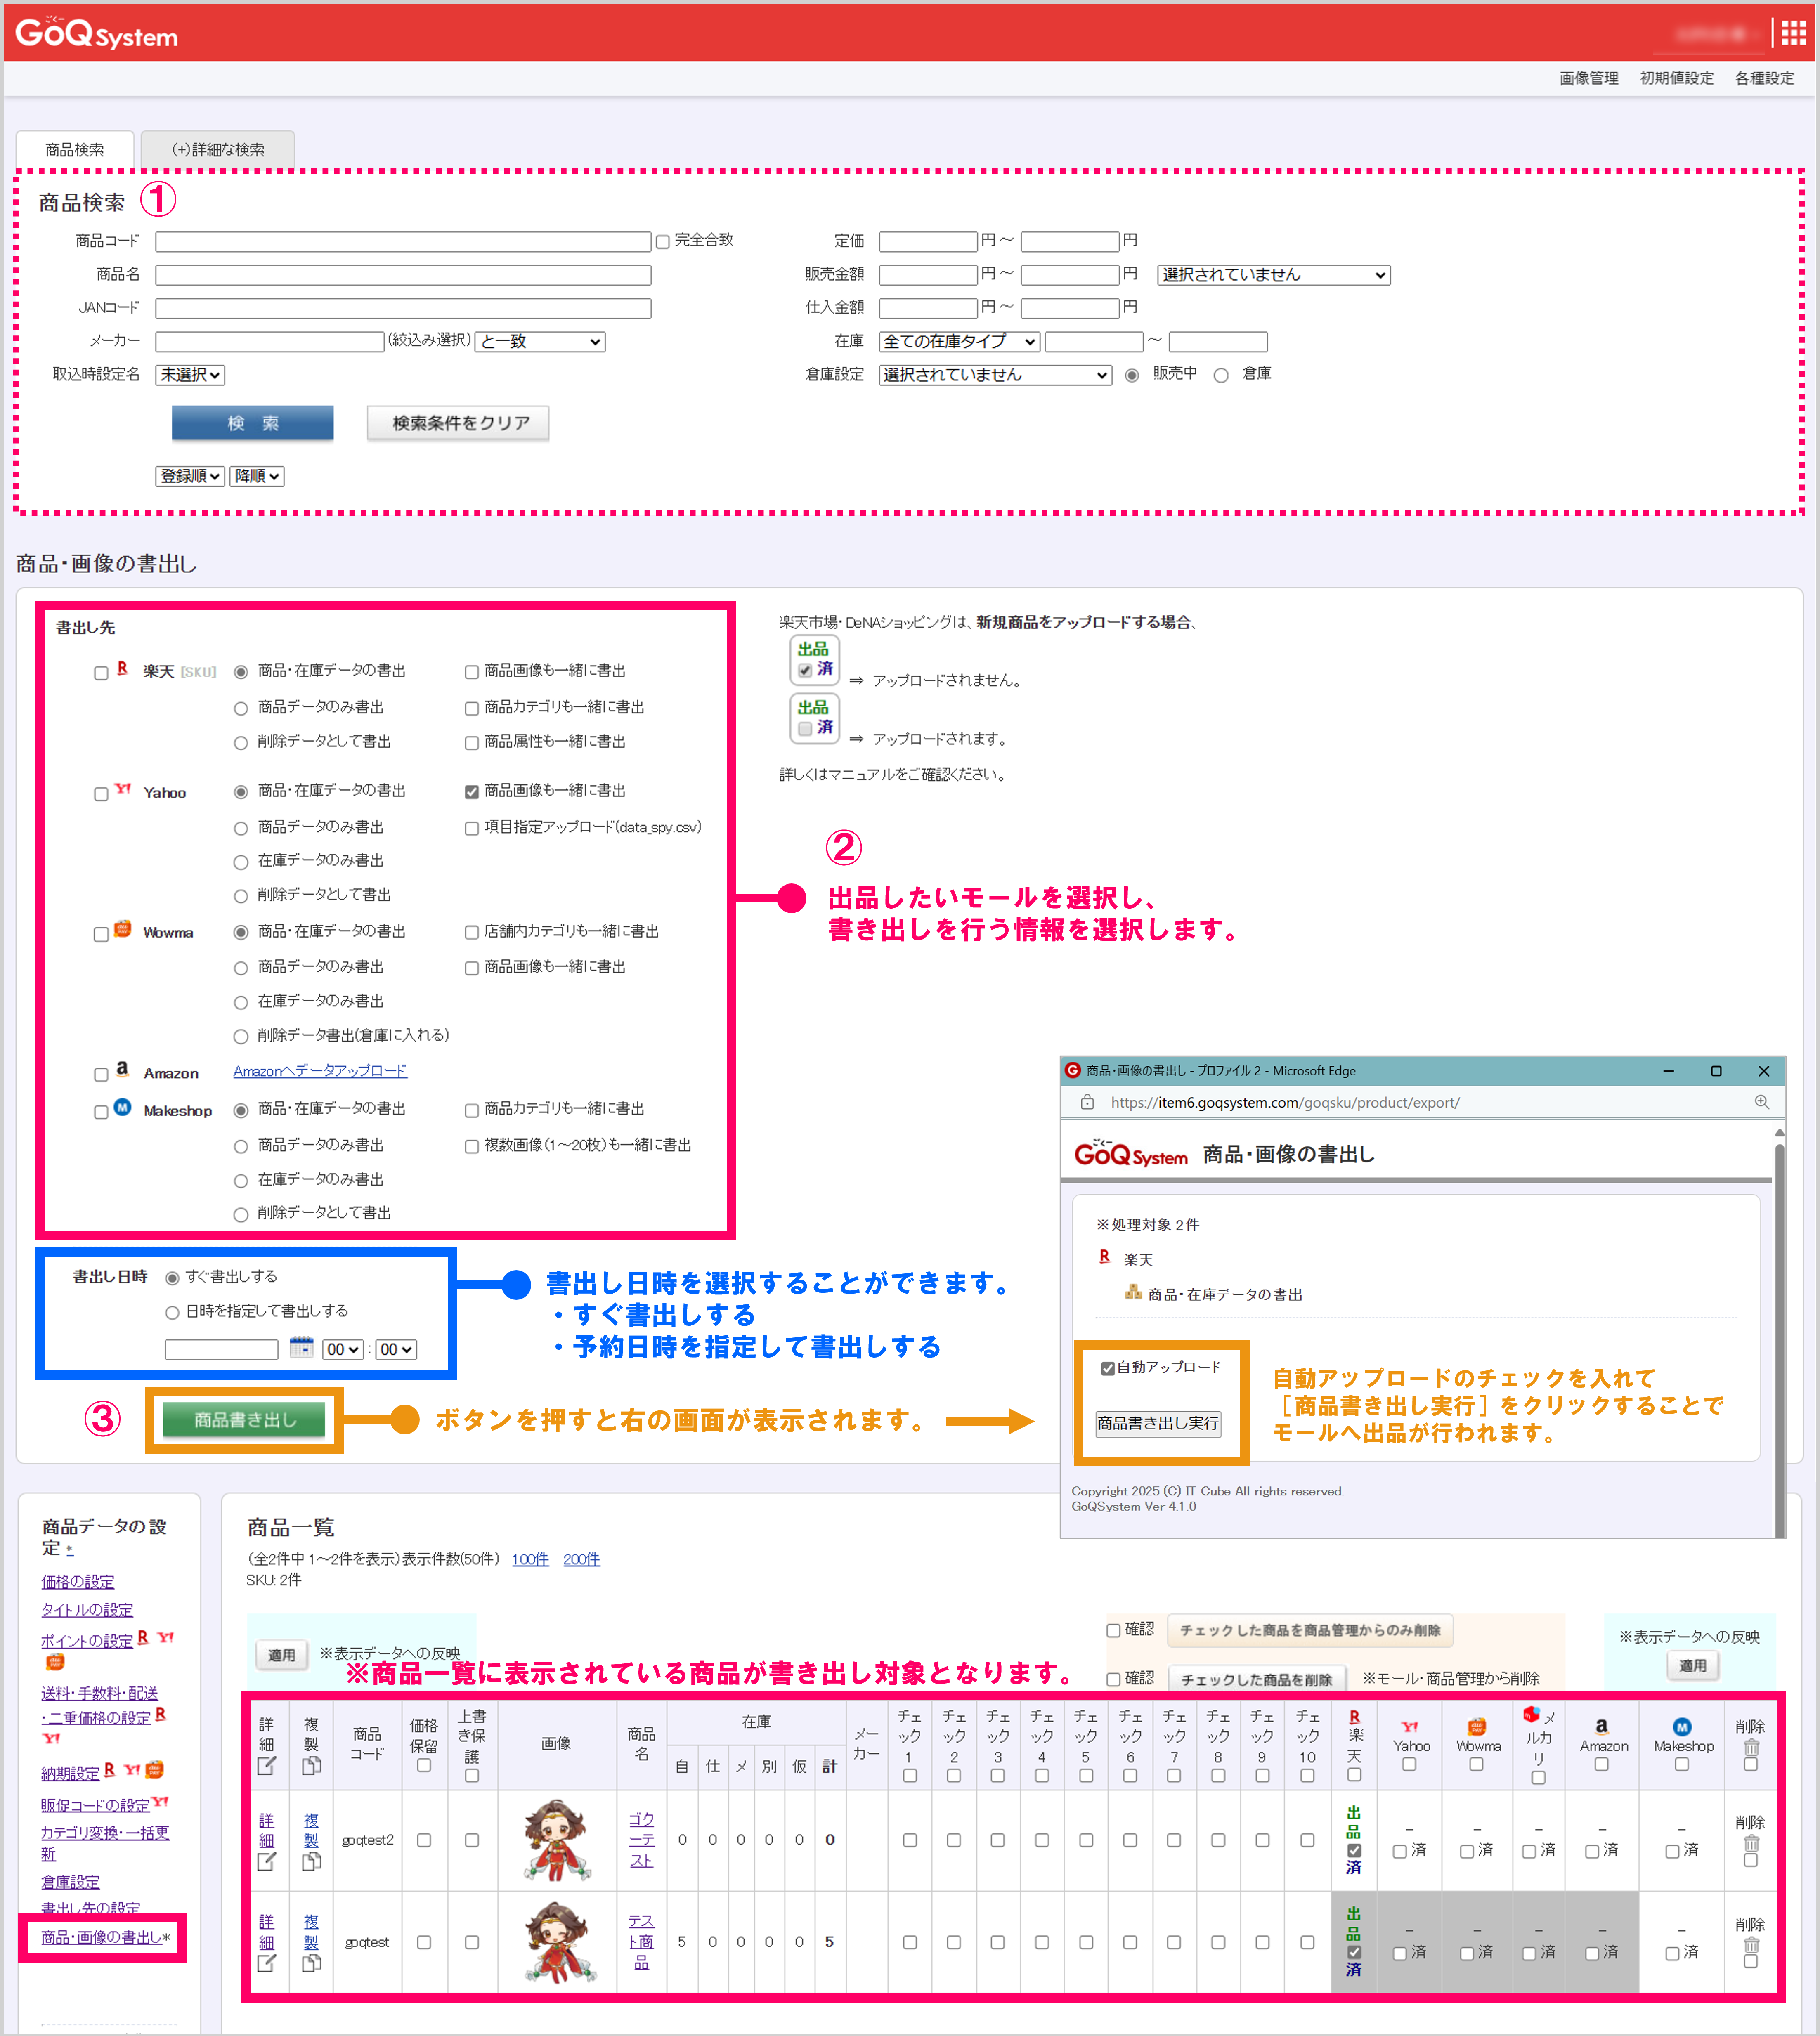Open 画像管理 menu item
This screenshot has width=1820, height=2036.
1588,78
